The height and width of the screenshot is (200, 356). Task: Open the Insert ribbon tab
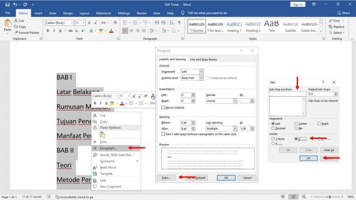(x=38, y=13)
